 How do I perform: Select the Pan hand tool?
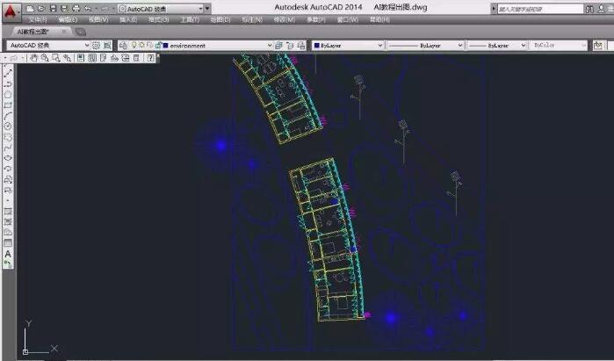pos(33,58)
